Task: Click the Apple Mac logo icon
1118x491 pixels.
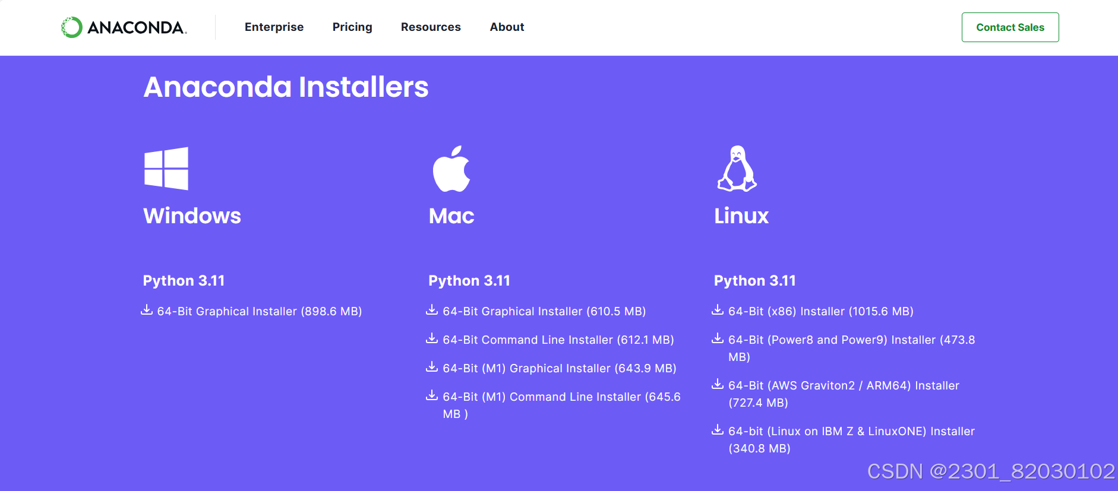Action: pyautogui.click(x=451, y=169)
